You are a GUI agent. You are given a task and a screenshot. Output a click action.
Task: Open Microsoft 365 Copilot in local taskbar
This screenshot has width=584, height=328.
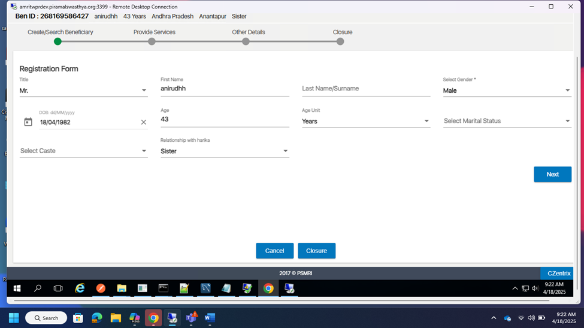pyautogui.click(x=134, y=318)
